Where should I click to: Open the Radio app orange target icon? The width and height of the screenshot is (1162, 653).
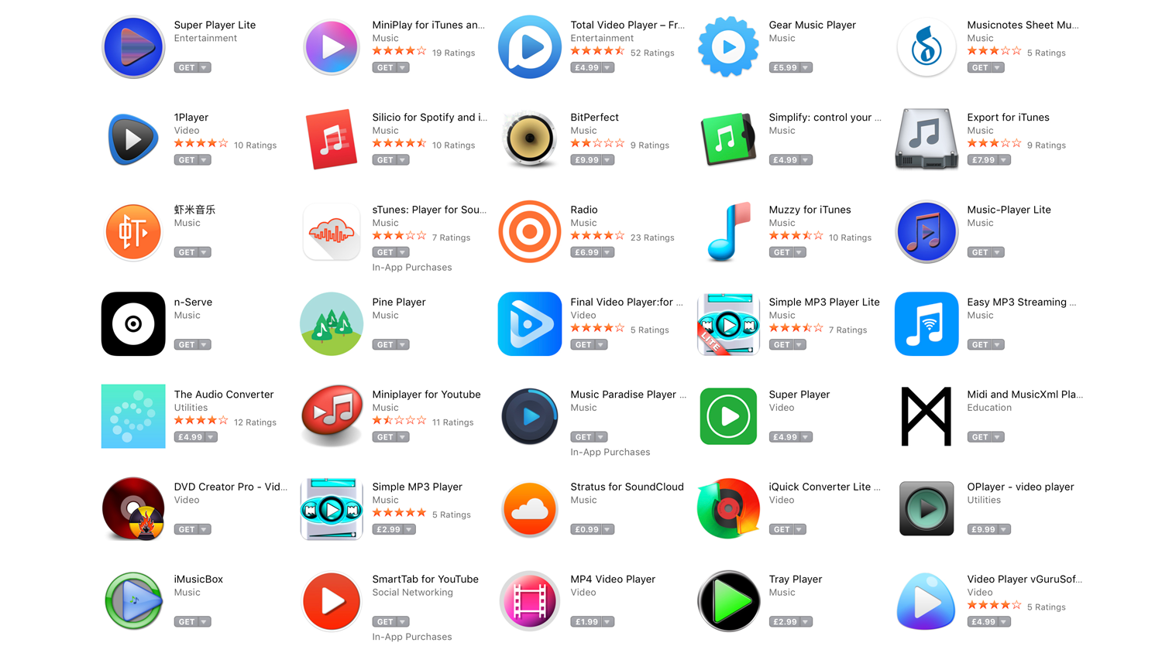pyautogui.click(x=530, y=231)
